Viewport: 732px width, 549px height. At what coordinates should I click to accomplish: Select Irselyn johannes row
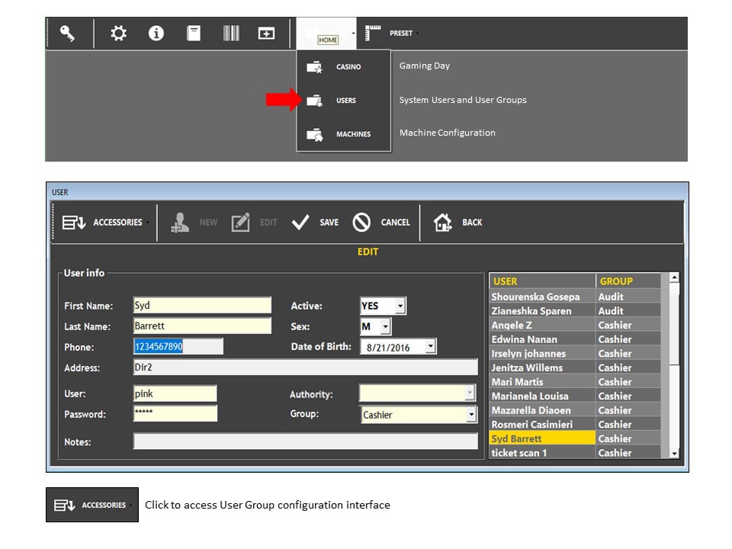pyautogui.click(x=575, y=353)
